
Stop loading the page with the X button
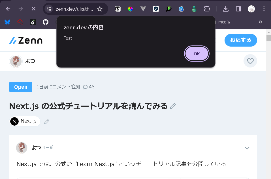(33, 9)
